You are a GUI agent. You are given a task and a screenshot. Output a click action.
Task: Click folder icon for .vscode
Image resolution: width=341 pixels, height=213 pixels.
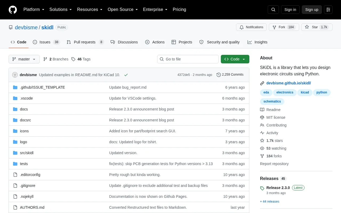(15, 98)
